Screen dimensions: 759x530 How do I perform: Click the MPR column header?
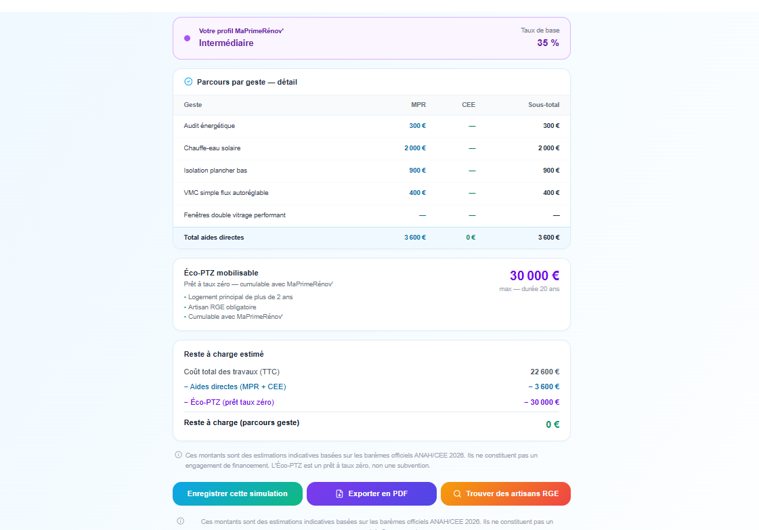[418, 104]
